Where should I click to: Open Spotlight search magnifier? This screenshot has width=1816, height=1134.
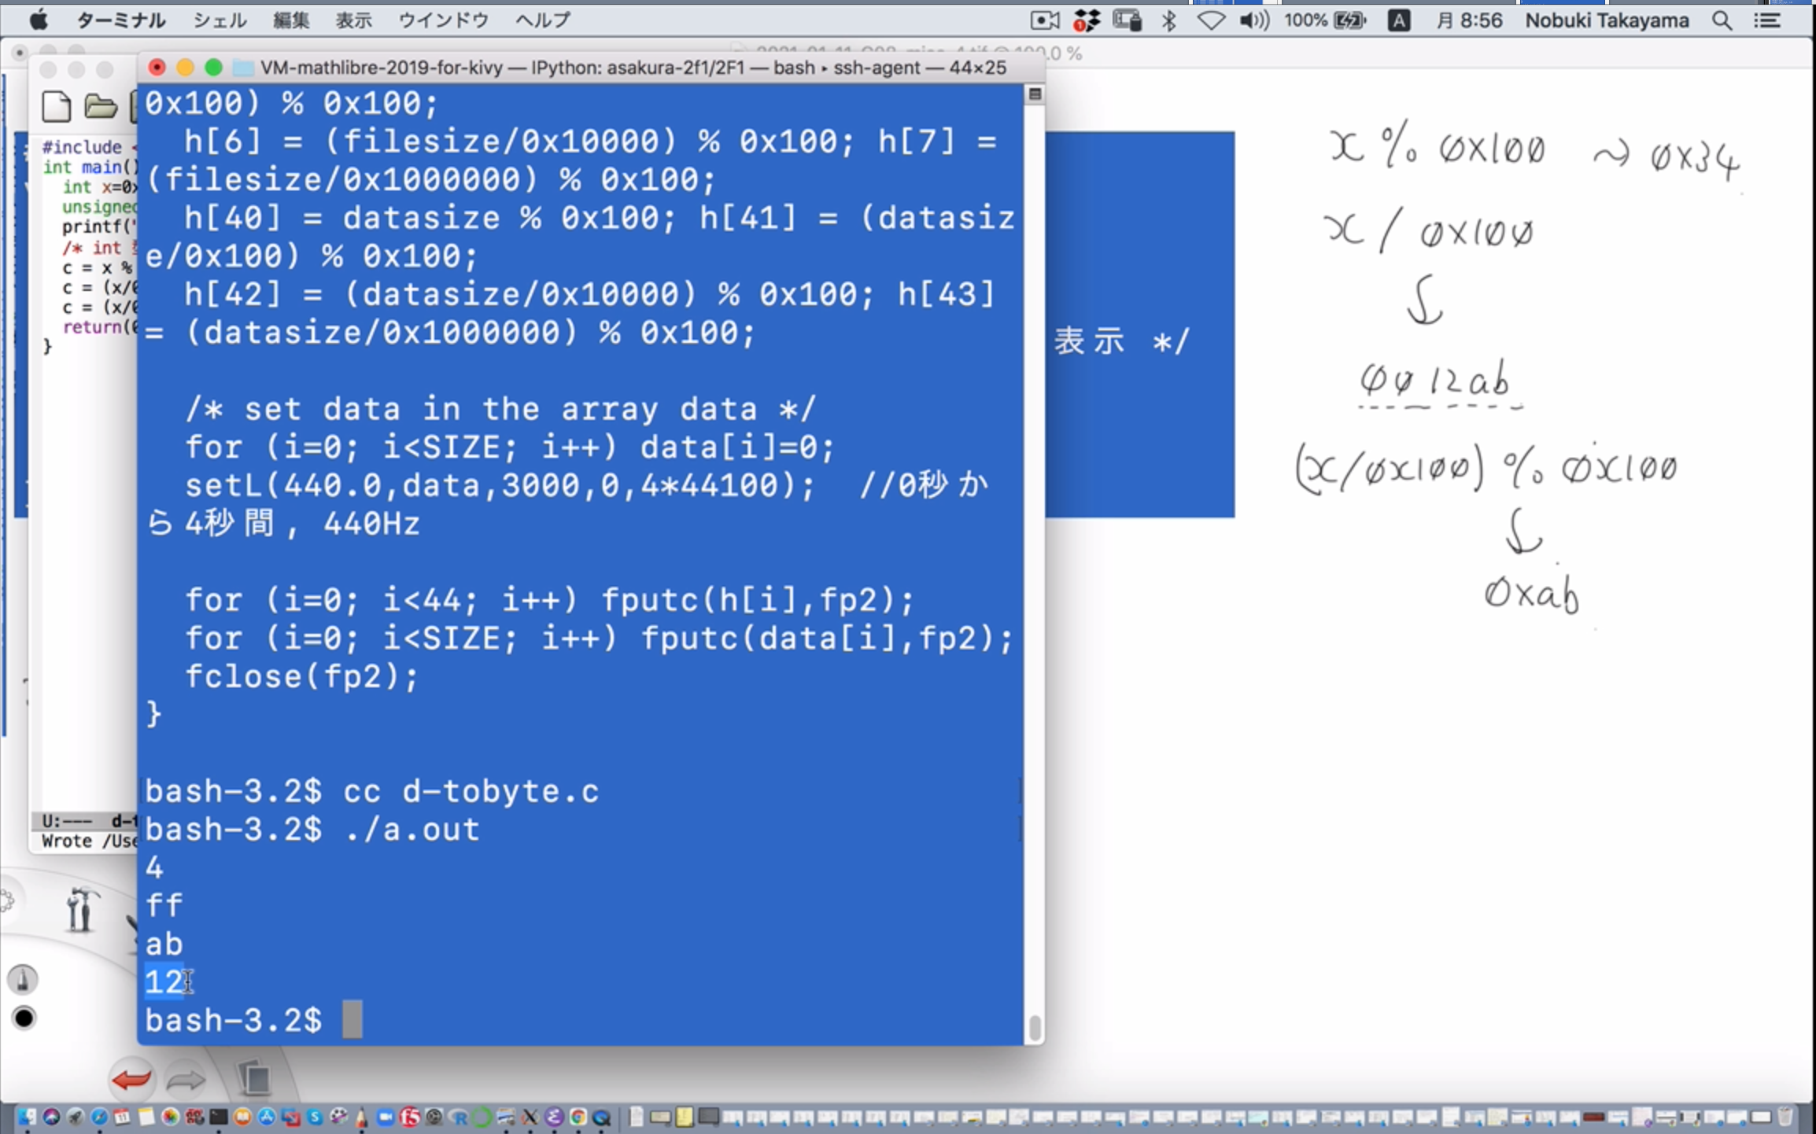pos(1722,20)
